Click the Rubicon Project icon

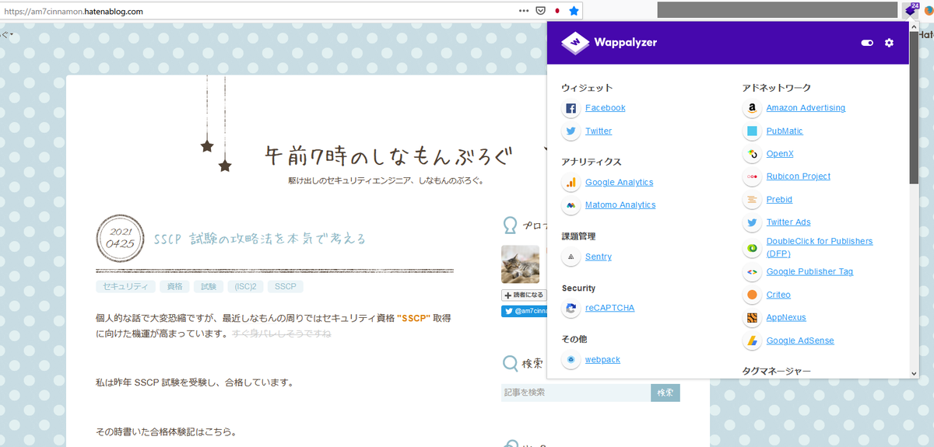[x=752, y=176]
